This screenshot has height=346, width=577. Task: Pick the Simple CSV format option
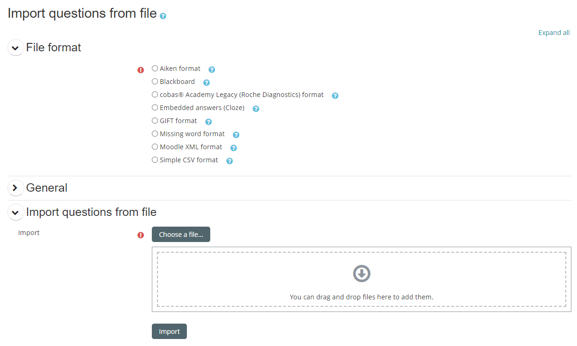(x=155, y=160)
